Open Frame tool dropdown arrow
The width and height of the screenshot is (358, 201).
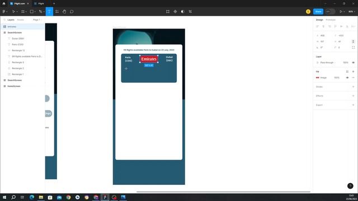pyautogui.click(x=26, y=12)
